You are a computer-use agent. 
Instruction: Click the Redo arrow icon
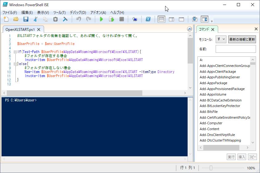pos(88,19)
